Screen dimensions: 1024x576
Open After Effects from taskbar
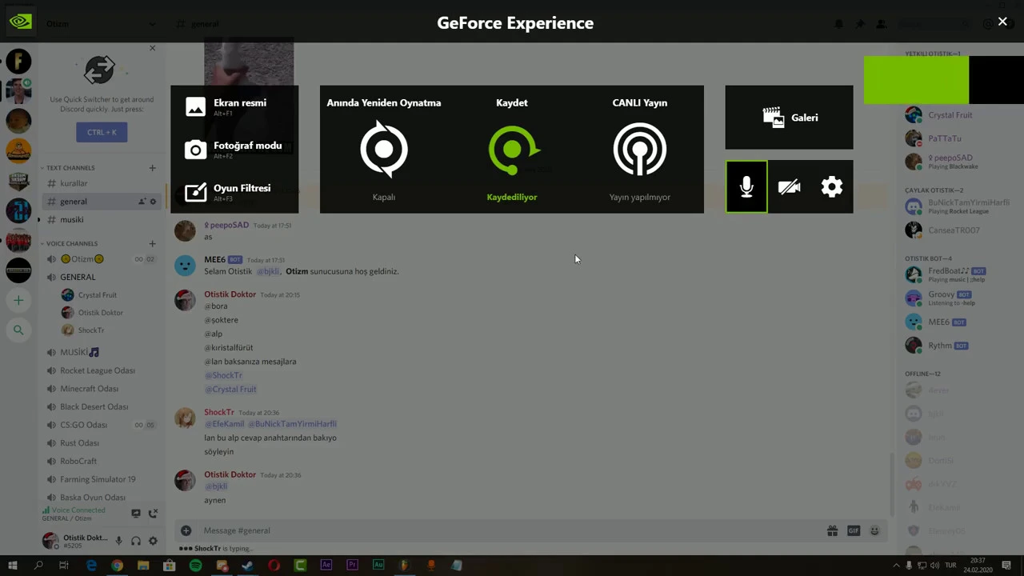(x=326, y=566)
